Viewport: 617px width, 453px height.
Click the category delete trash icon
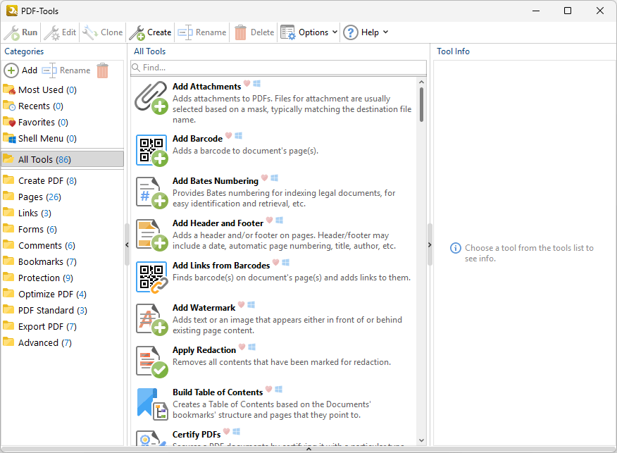click(x=102, y=70)
